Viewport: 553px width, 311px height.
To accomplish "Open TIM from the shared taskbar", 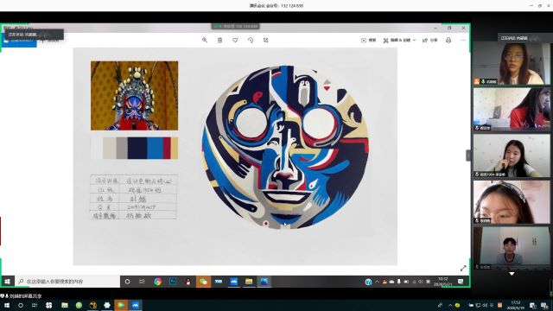I will pyautogui.click(x=219, y=282).
